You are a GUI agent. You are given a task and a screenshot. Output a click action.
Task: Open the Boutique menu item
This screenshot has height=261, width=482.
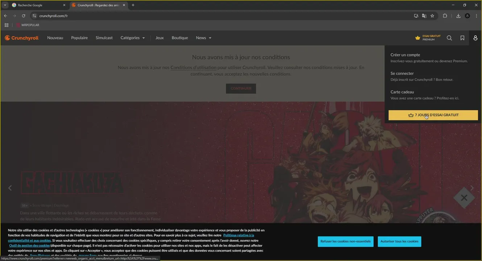(x=180, y=38)
